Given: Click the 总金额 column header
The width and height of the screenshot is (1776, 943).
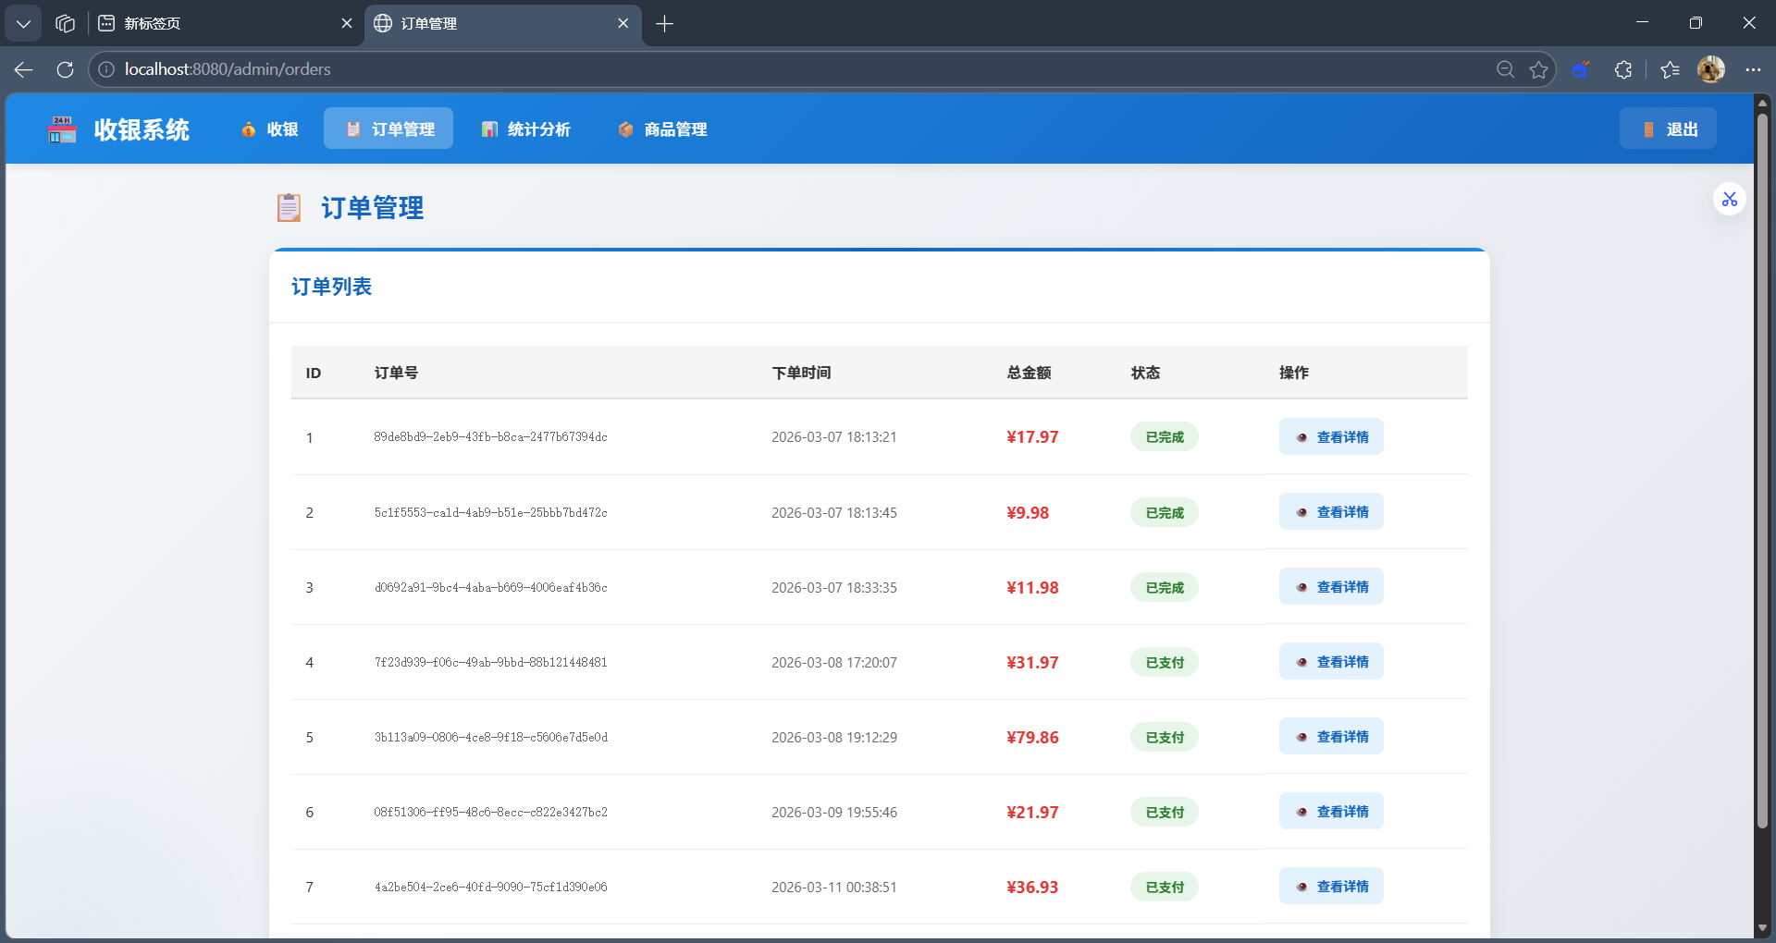Looking at the screenshot, I should coord(1029,373).
